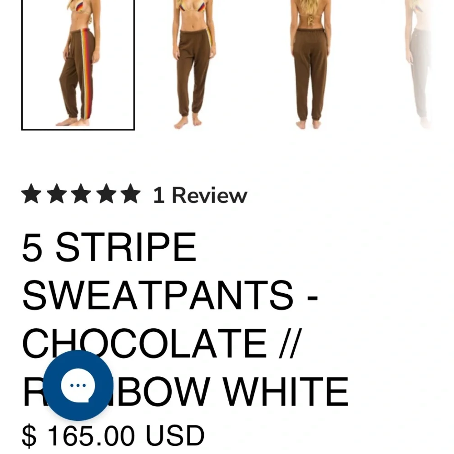The image size is (454, 454).
Task: Click the three dots inside chat bubble
Action: [78, 385]
